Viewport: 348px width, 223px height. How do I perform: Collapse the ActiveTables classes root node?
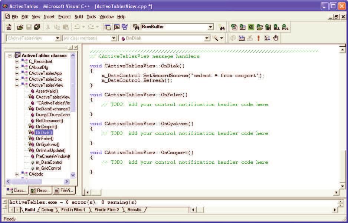tap(10, 56)
